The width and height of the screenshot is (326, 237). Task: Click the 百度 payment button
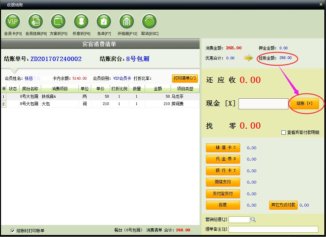pos(223,205)
